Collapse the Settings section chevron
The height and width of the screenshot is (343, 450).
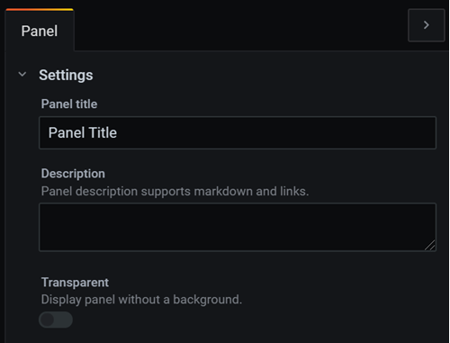22,74
